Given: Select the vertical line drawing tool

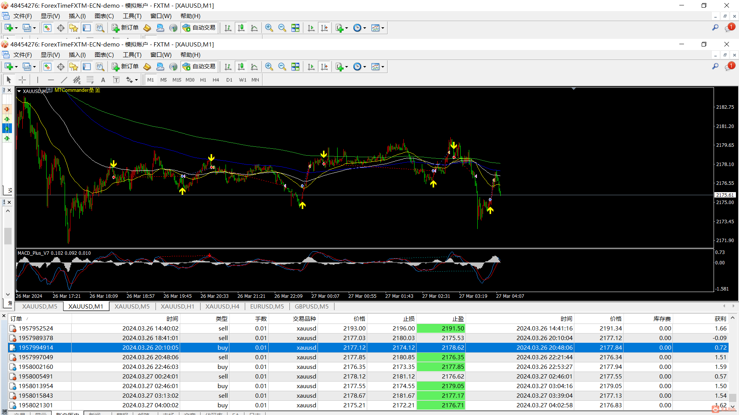Looking at the screenshot, I should click(x=38, y=80).
